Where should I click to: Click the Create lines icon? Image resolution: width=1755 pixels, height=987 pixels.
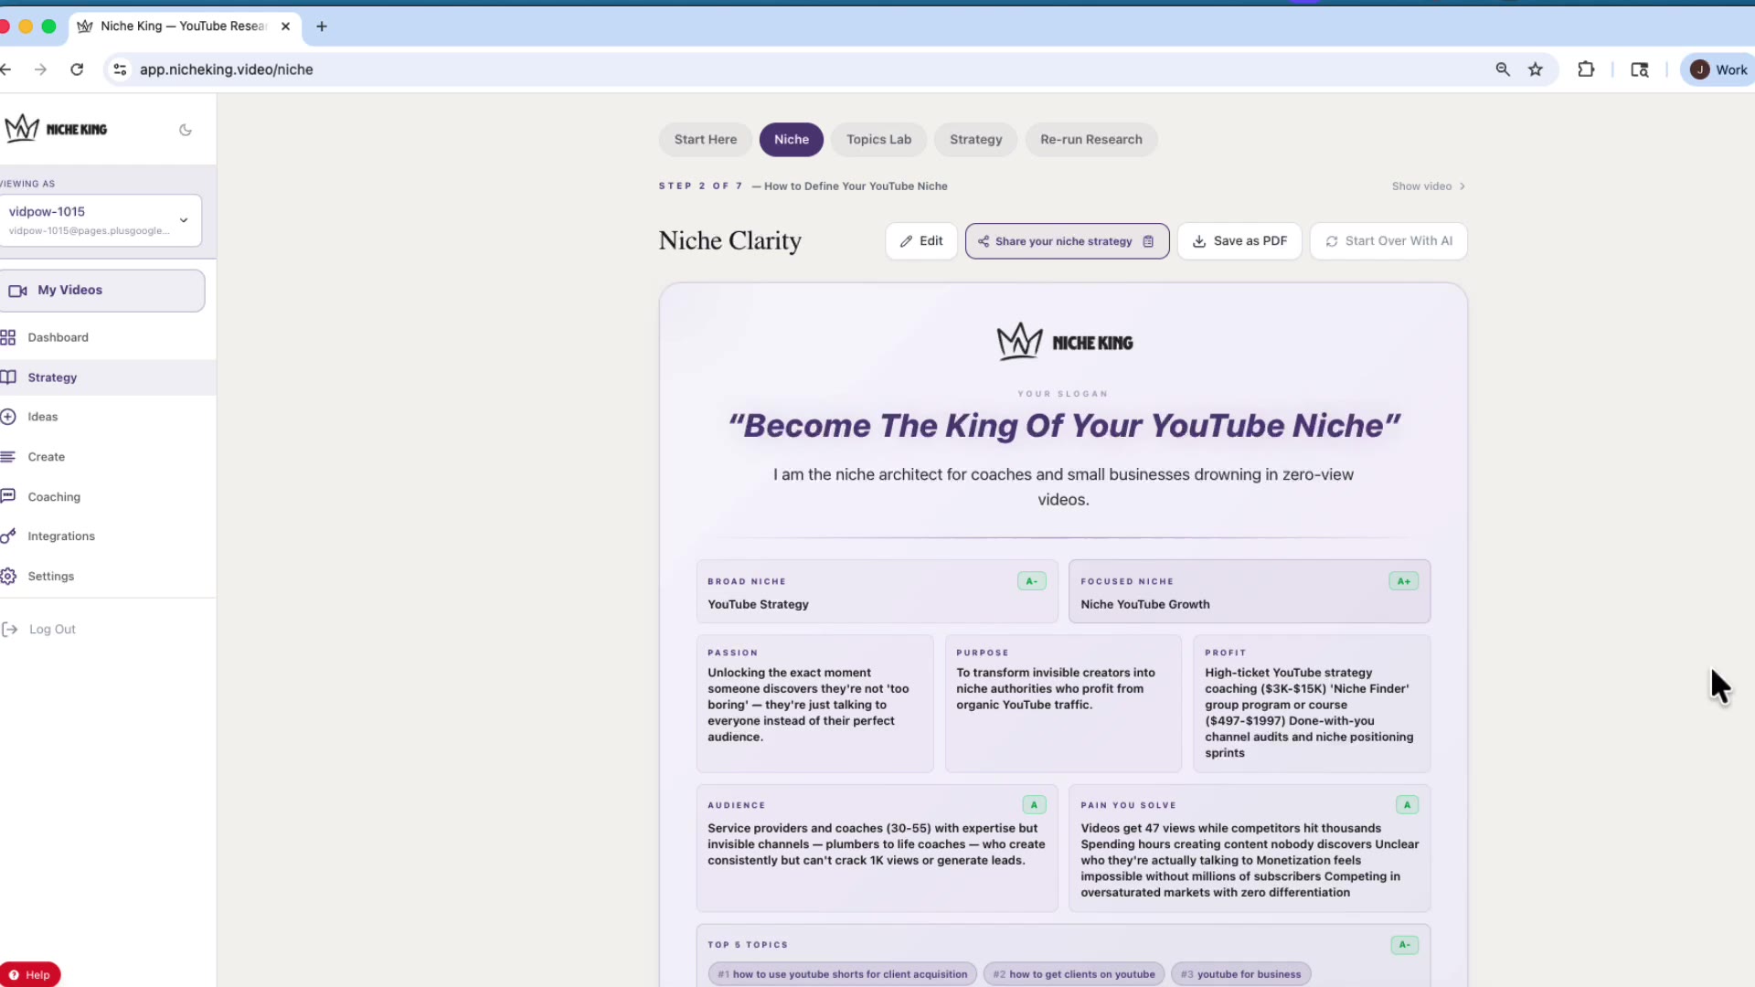pos(8,457)
